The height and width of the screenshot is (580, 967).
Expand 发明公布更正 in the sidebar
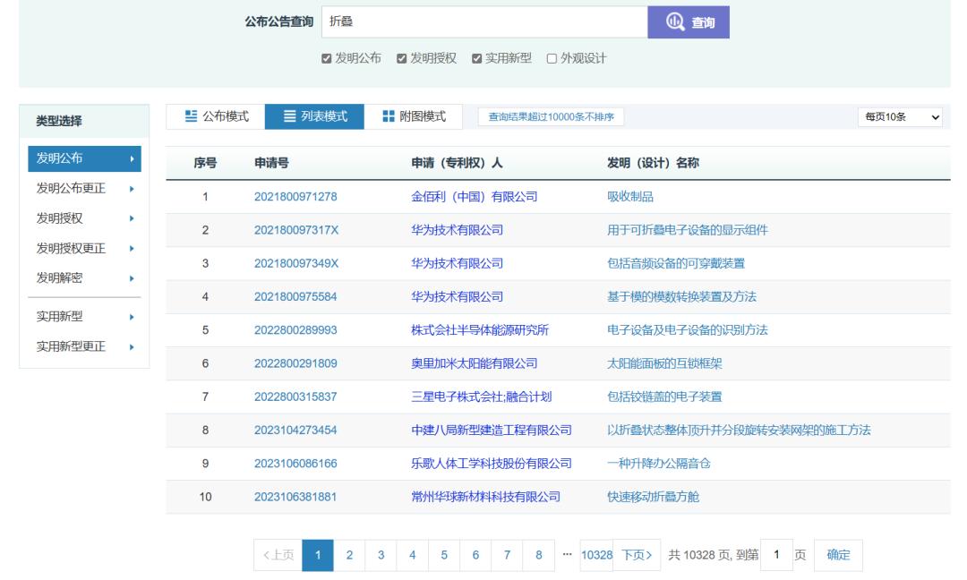click(84, 189)
